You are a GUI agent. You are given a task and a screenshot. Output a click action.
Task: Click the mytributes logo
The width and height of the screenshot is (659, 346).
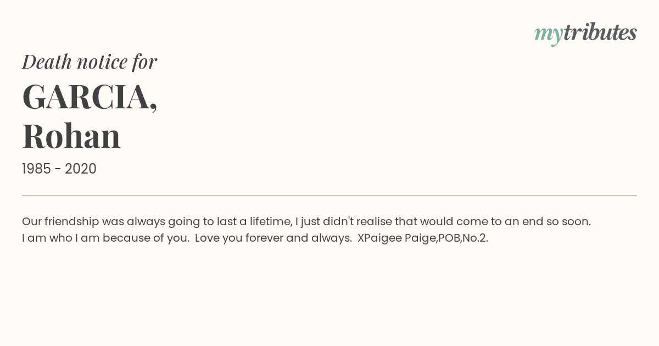coord(585,34)
